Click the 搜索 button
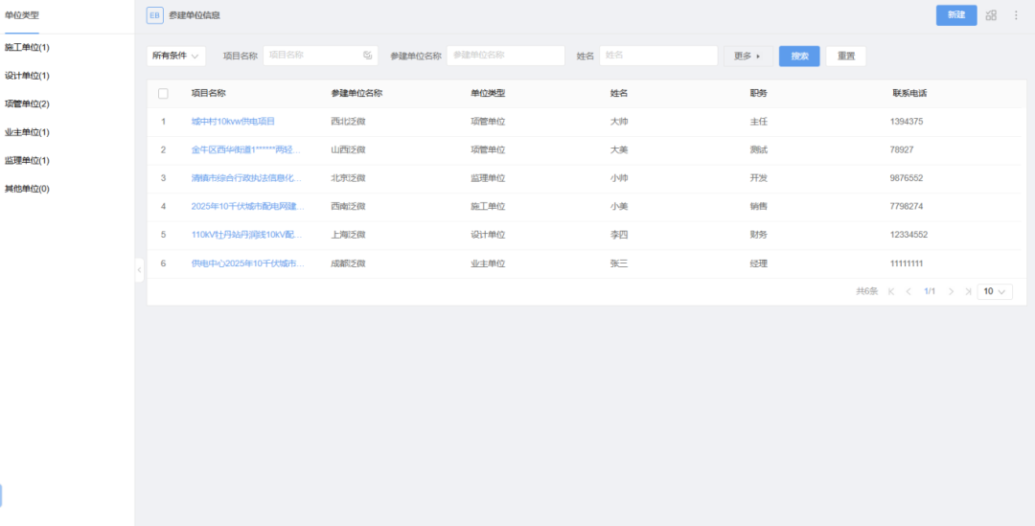 (x=799, y=57)
